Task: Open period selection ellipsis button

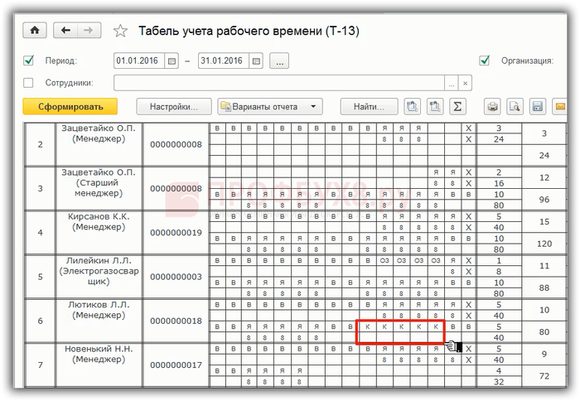Action: pos(279,61)
